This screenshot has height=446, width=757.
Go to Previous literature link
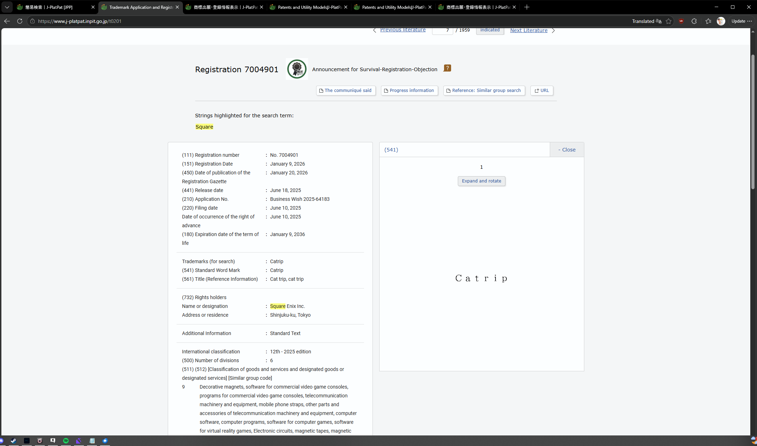coord(402,30)
